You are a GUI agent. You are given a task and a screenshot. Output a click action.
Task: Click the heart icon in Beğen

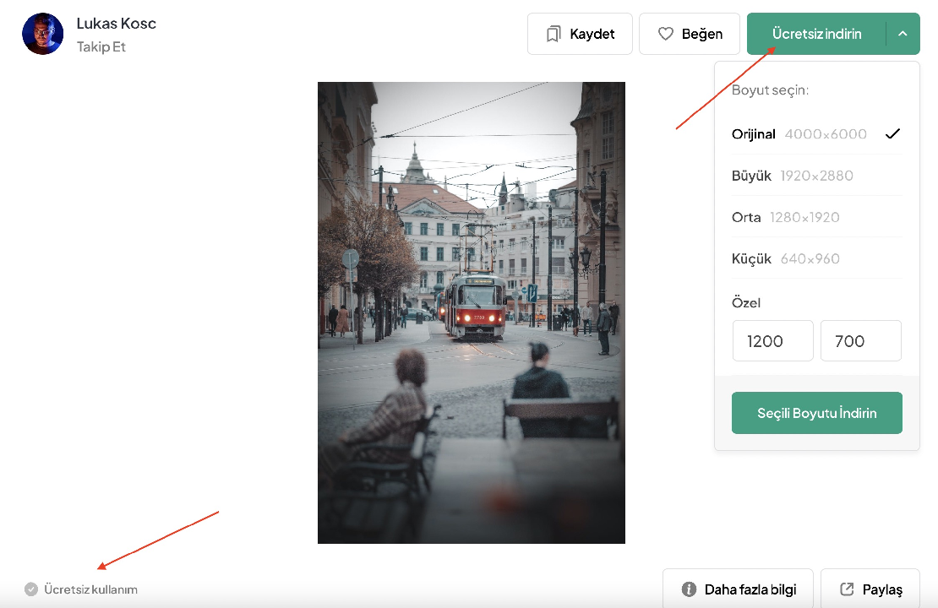[x=665, y=34]
